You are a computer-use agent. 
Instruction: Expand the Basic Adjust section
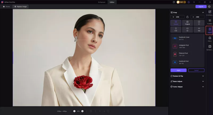(203, 82)
